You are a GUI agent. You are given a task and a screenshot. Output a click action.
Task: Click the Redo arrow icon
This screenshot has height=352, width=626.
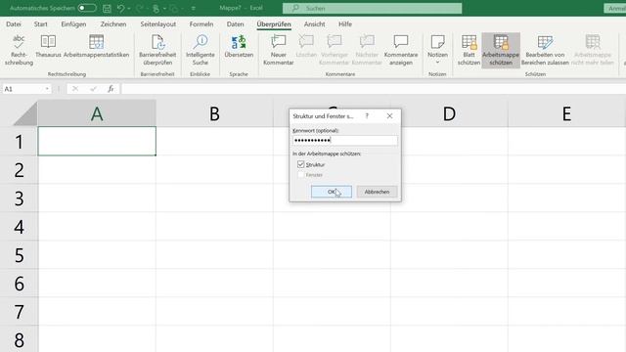[x=139, y=8]
